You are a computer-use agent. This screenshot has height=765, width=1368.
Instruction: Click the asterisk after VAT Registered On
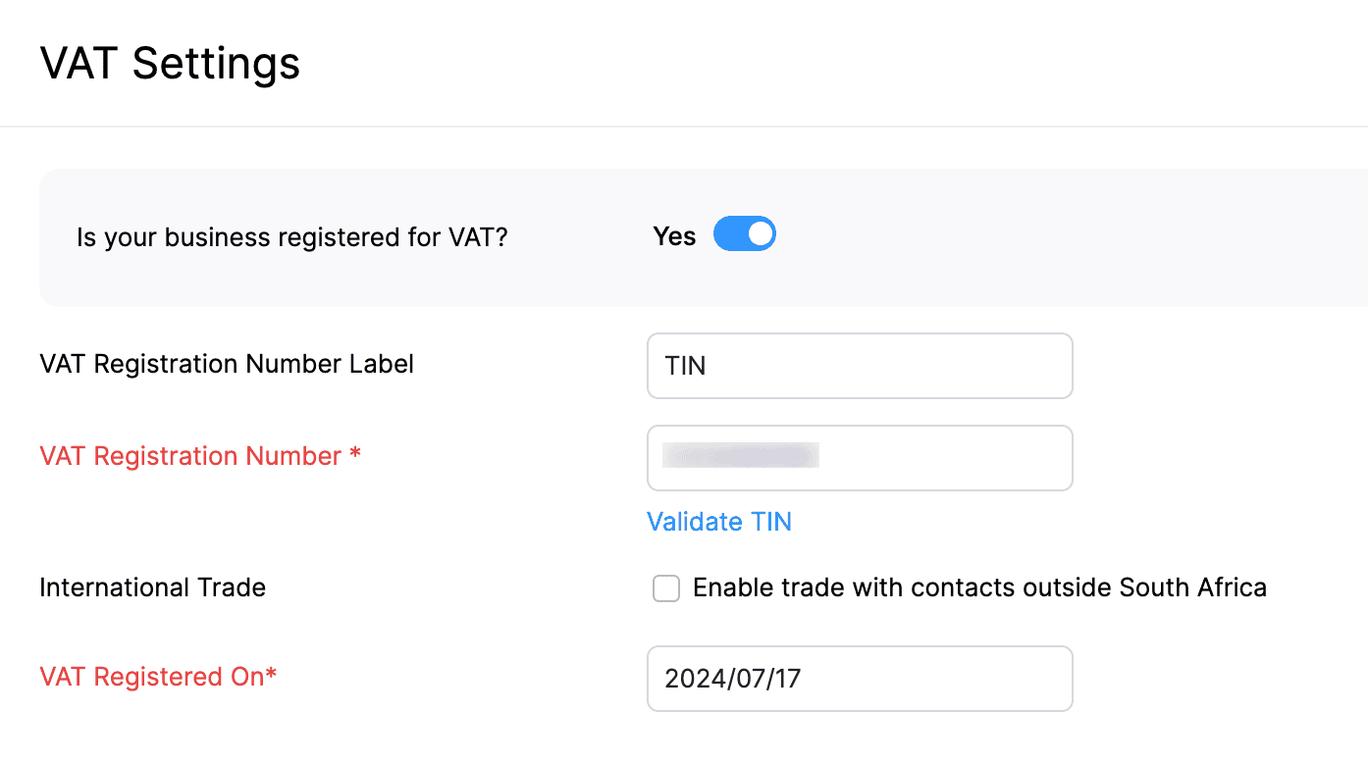(x=271, y=675)
